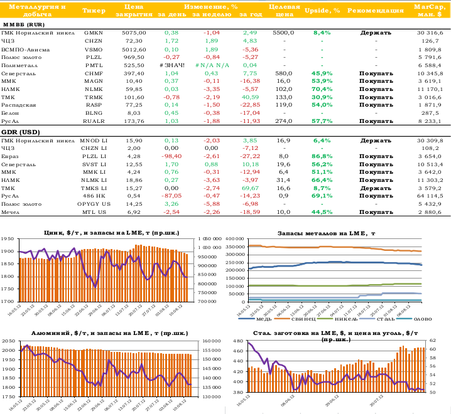
Task: Click the '#ЗНАЧ!' error cell for Полиметалл
Action: [171, 65]
